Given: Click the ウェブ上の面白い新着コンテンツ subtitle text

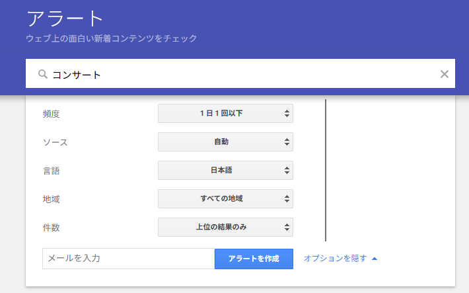Looking at the screenshot, I should coord(111,38).
